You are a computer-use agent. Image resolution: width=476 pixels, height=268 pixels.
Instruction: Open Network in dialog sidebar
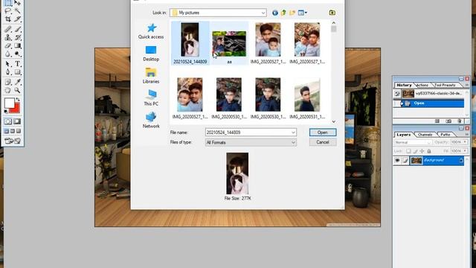pyautogui.click(x=151, y=121)
